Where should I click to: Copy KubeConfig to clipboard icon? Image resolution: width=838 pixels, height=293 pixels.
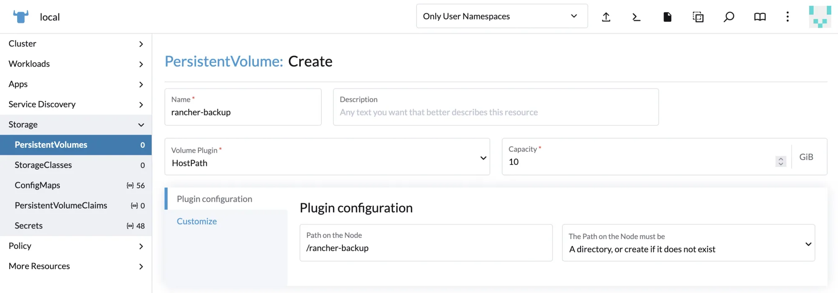coord(698,17)
